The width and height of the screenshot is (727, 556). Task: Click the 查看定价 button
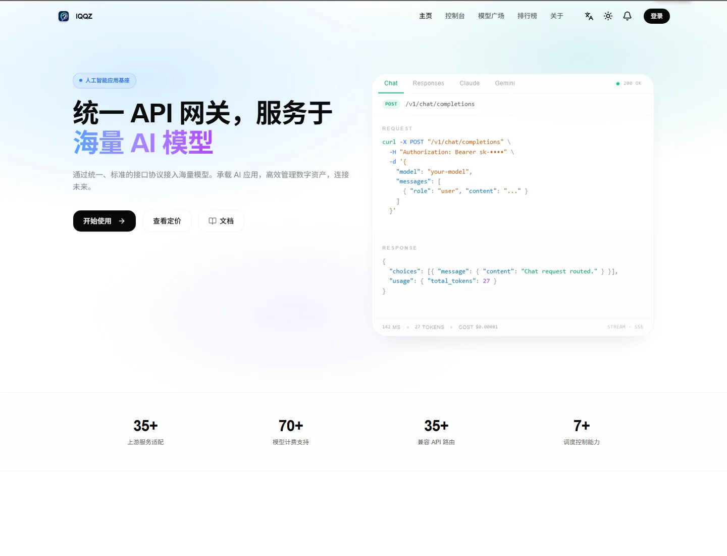[x=167, y=221]
